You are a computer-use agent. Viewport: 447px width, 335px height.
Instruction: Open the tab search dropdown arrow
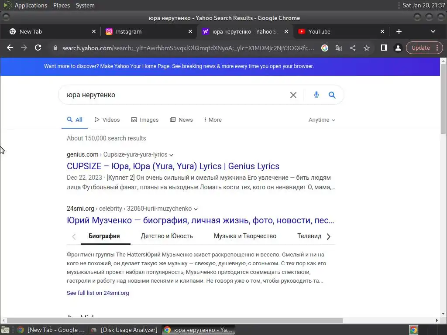click(433, 31)
